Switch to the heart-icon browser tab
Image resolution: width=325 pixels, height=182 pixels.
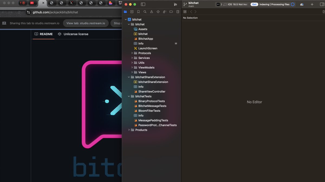pyautogui.click(x=110, y=3)
